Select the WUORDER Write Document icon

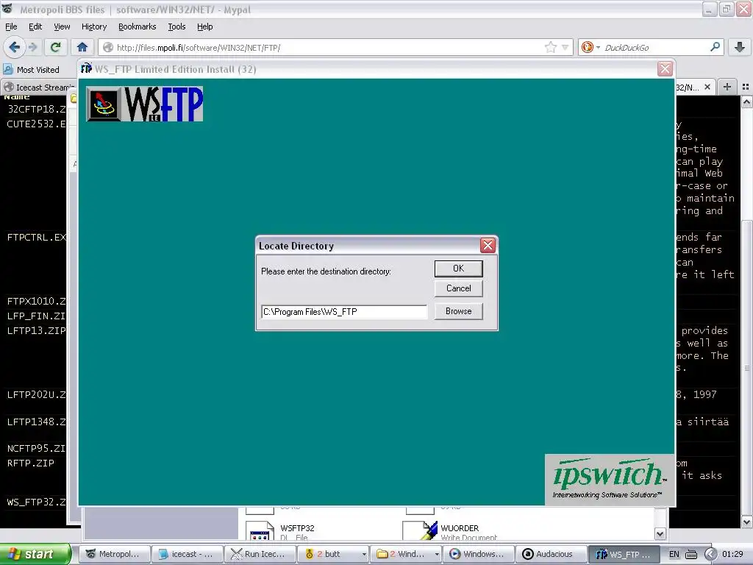click(420, 530)
